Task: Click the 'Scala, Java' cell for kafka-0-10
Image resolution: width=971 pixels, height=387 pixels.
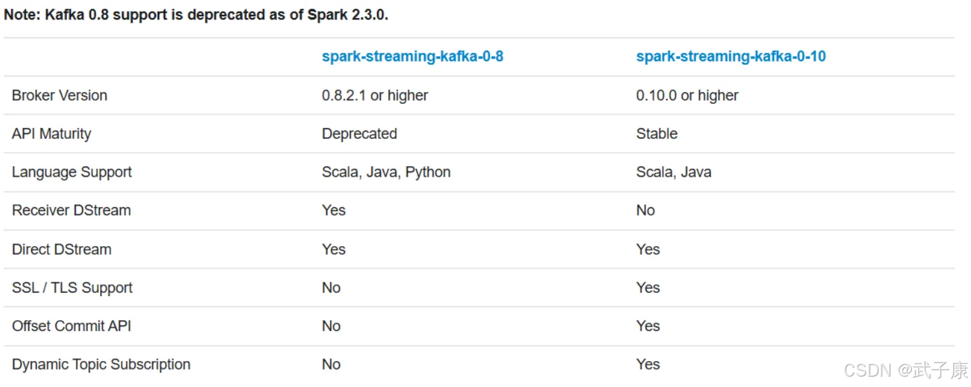Action: tap(673, 172)
